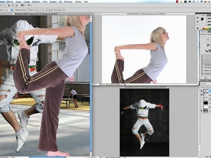Toggle the transform options checkbox

15,10
